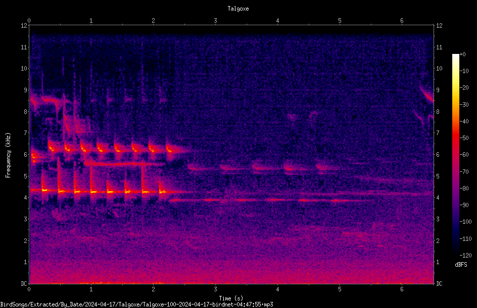Click the Frequency (kHz) axis label
Image resolution: width=477 pixels, height=308 pixels.
pos(8,155)
